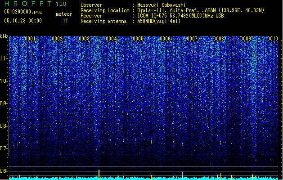
Task: Click time marker 0010
Action: (273, 39)
